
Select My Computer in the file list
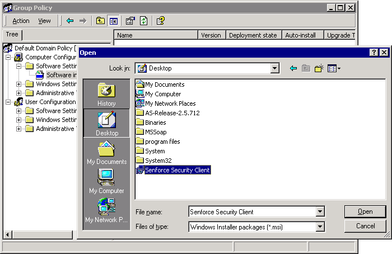pyautogui.click(x=158, y=94)
